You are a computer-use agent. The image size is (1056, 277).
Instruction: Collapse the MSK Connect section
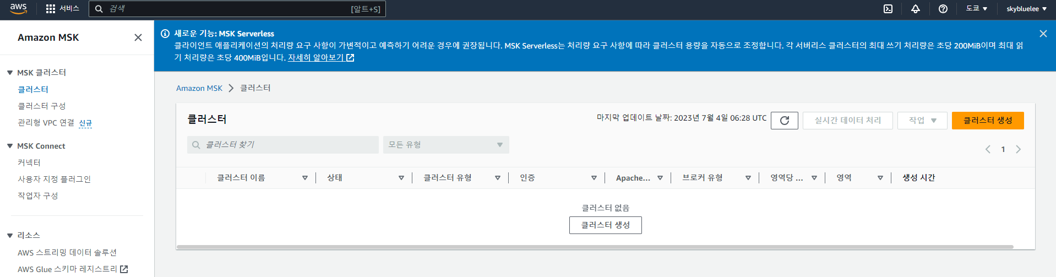[10, 146]
